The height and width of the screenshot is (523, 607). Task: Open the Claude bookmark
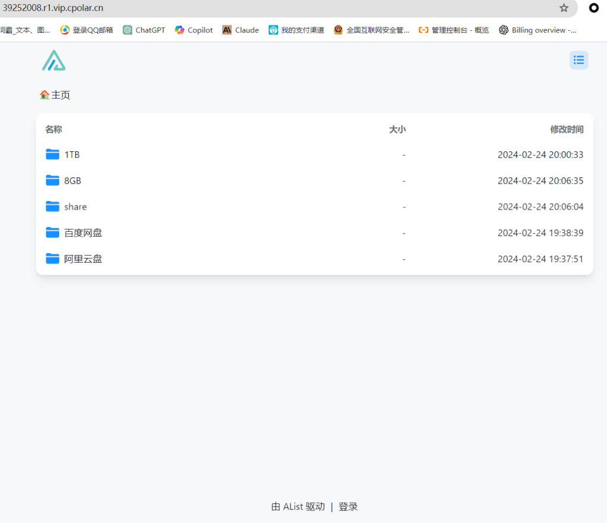click(241, 30)
